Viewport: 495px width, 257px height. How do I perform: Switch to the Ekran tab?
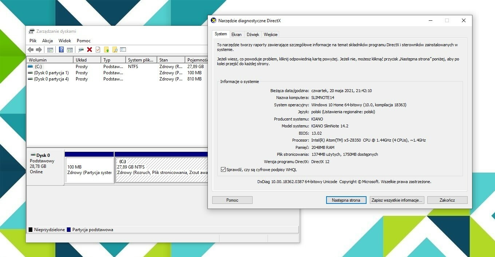pyautogui.click(x=237, y=35)
